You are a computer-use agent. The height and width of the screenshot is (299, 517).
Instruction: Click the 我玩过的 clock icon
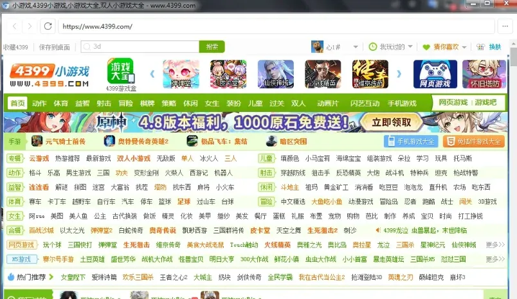(372, 47)
